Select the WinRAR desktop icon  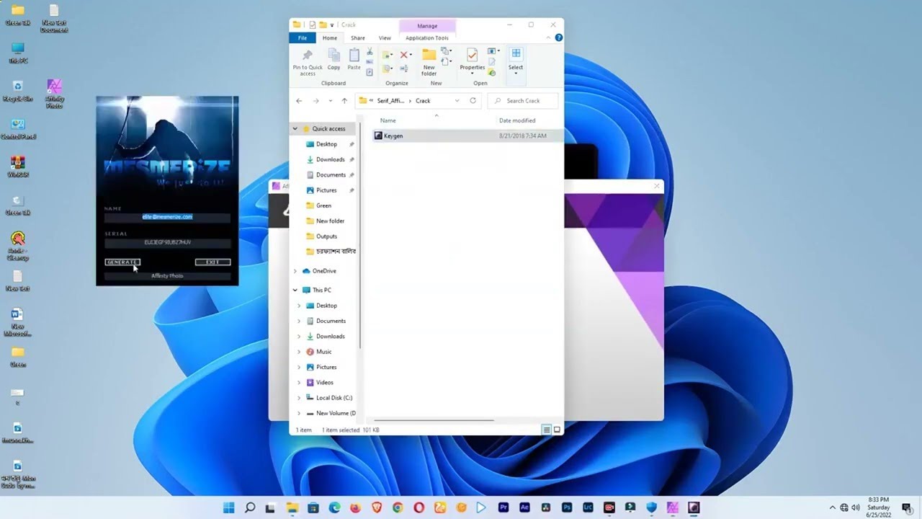coord(18,167)
